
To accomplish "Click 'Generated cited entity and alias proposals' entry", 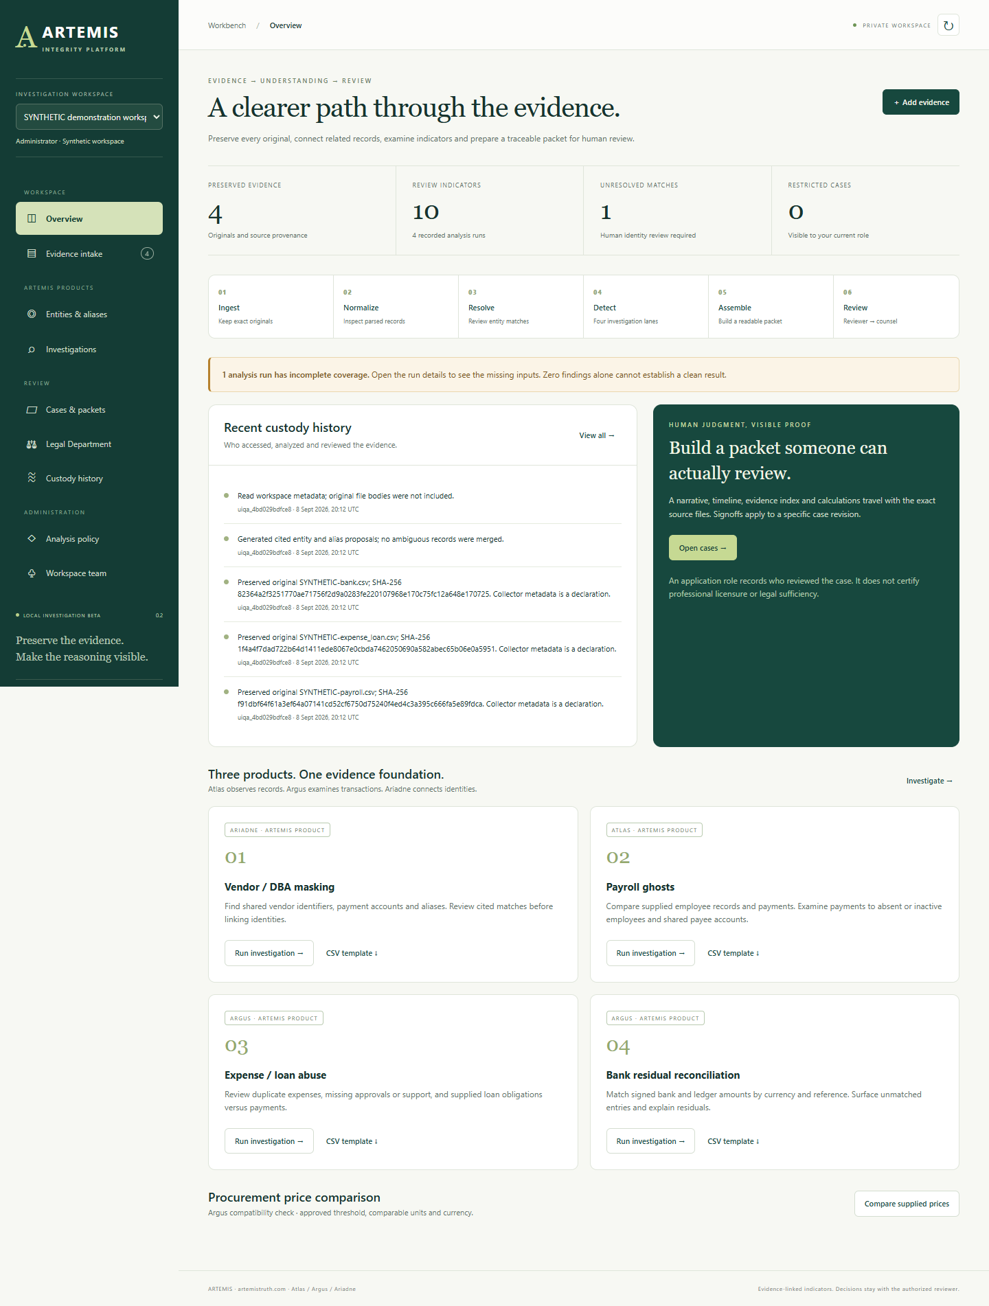I will coord(422,545).
